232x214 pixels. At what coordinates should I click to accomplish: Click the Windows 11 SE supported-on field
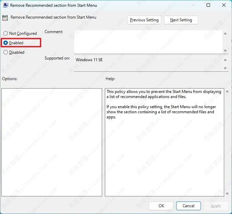(x=148, y=64)
